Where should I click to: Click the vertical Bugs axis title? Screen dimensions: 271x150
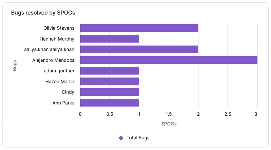tap(15, 65)
